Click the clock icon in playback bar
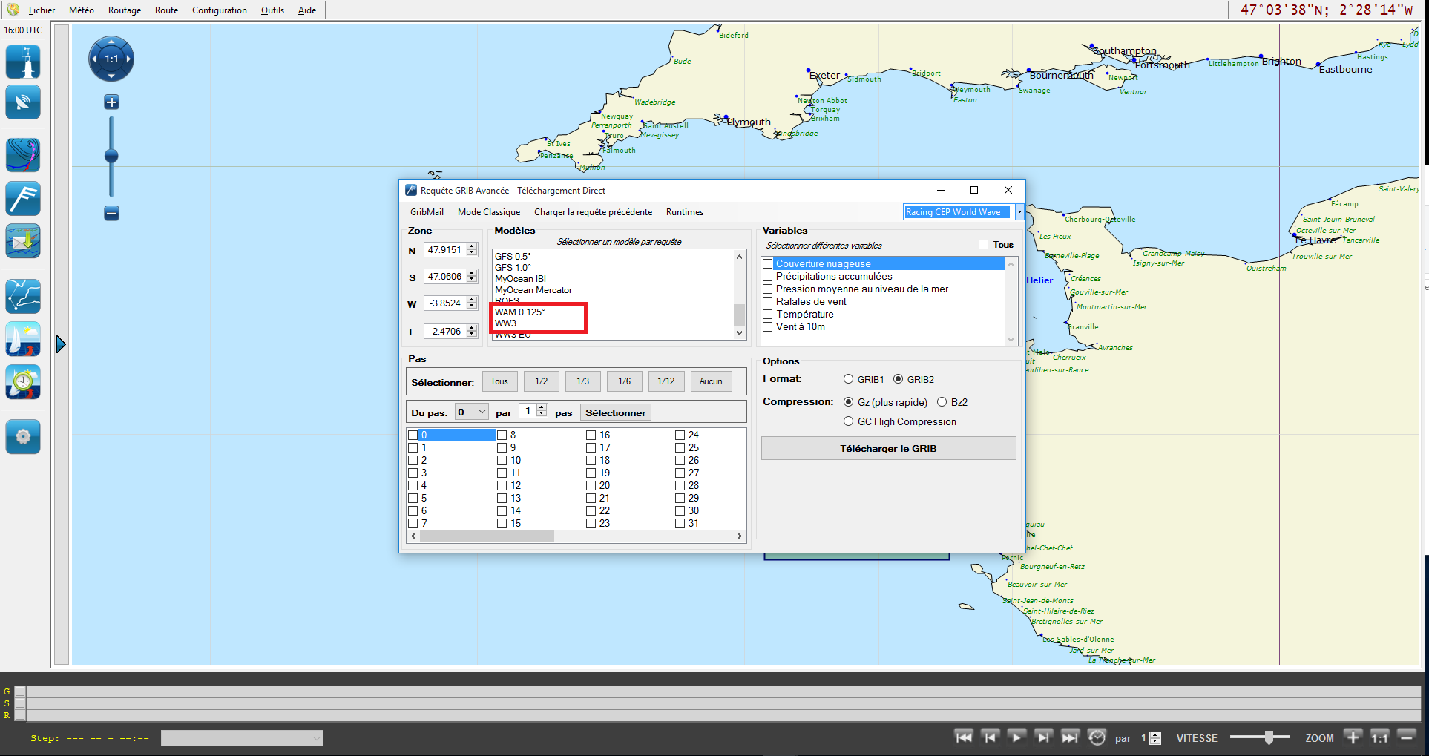1429x756 pixels. (x=1097, y=737)
